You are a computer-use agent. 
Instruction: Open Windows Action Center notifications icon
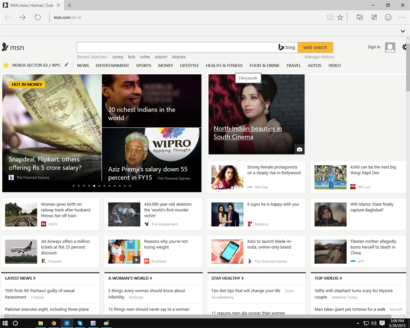pyautogui.click(x=382, y=323)
